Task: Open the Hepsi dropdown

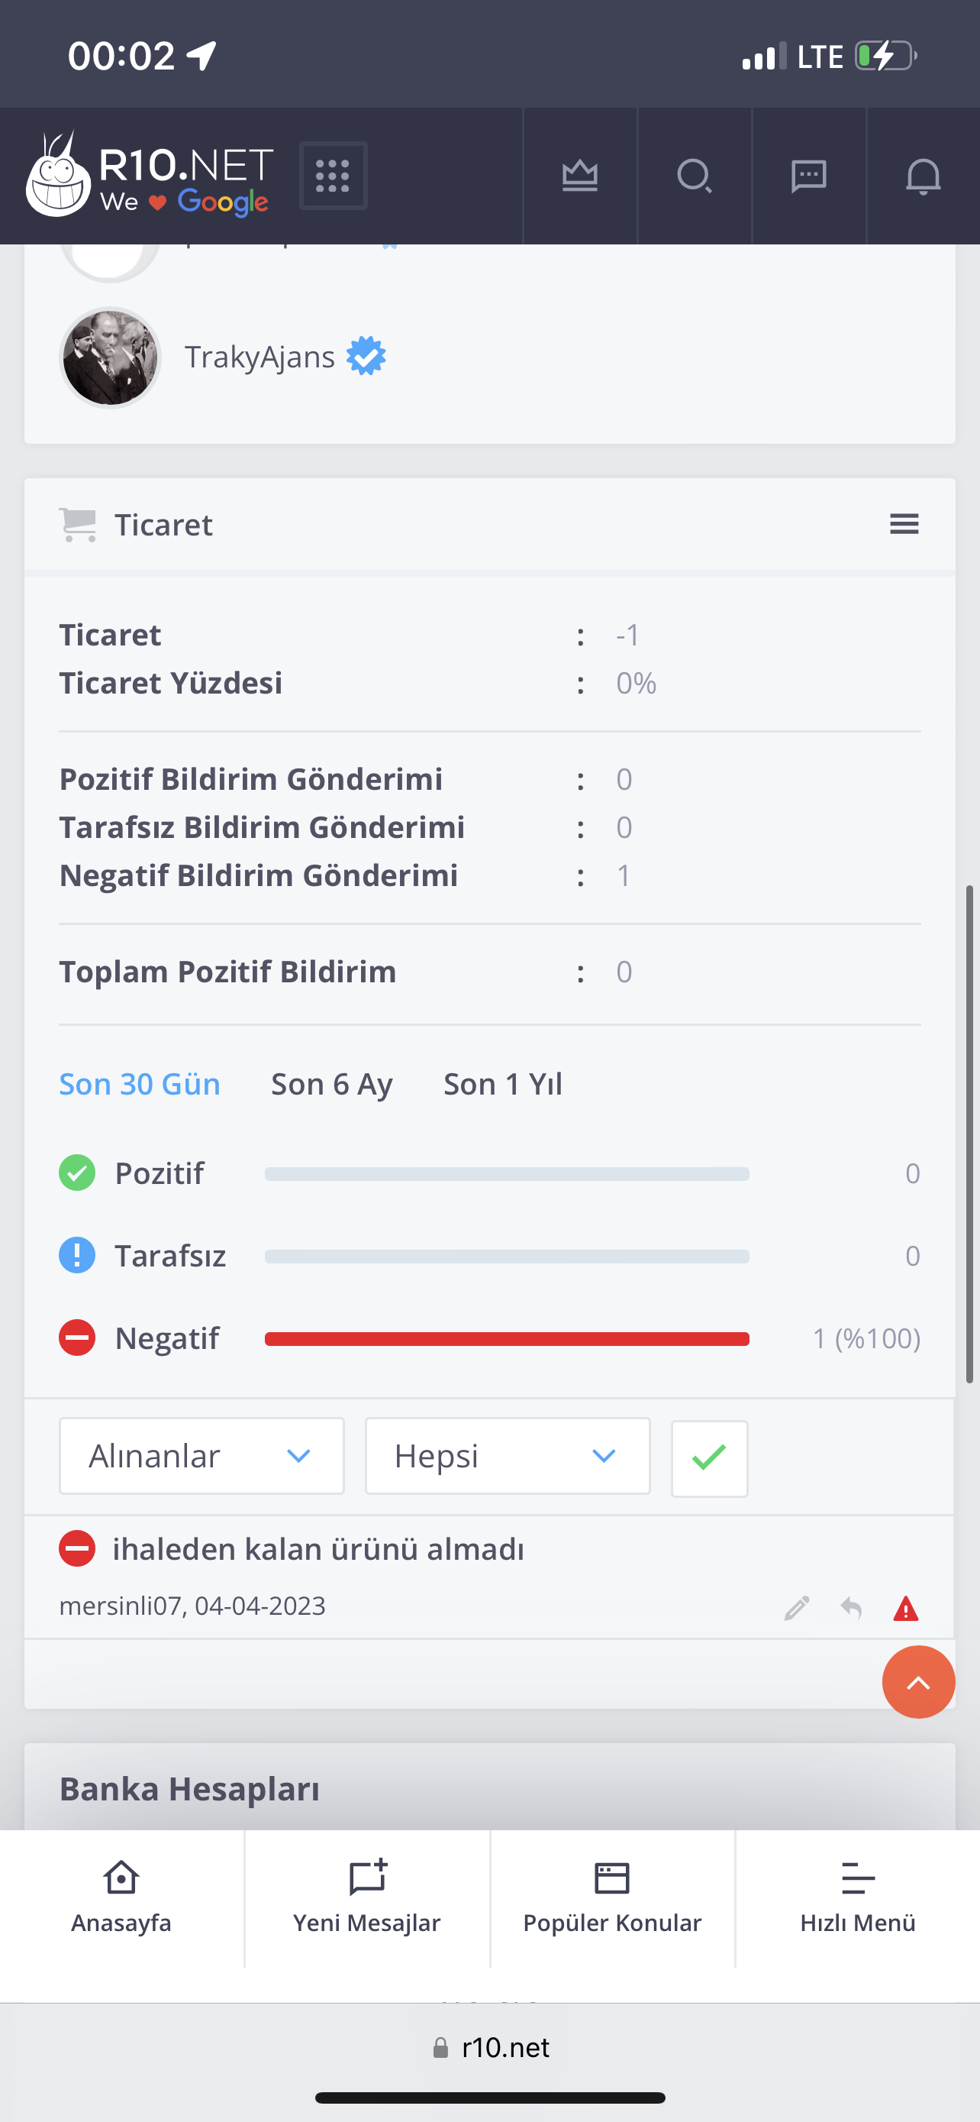Action: tap(508, 1456)
